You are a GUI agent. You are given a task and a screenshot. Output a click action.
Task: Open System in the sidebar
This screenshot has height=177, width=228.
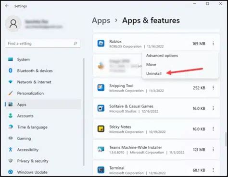24,59
